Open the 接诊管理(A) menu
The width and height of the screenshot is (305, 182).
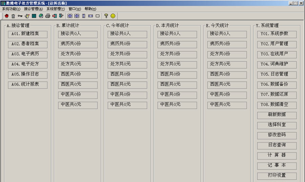[33, 9]
